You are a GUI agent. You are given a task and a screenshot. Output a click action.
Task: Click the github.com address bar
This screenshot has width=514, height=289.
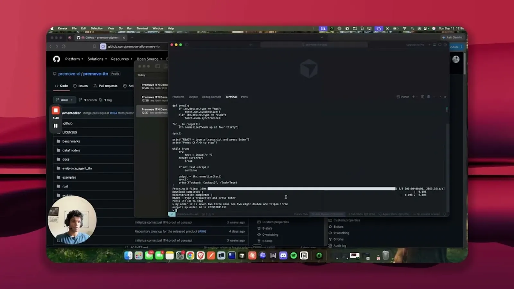pos(134,47)
